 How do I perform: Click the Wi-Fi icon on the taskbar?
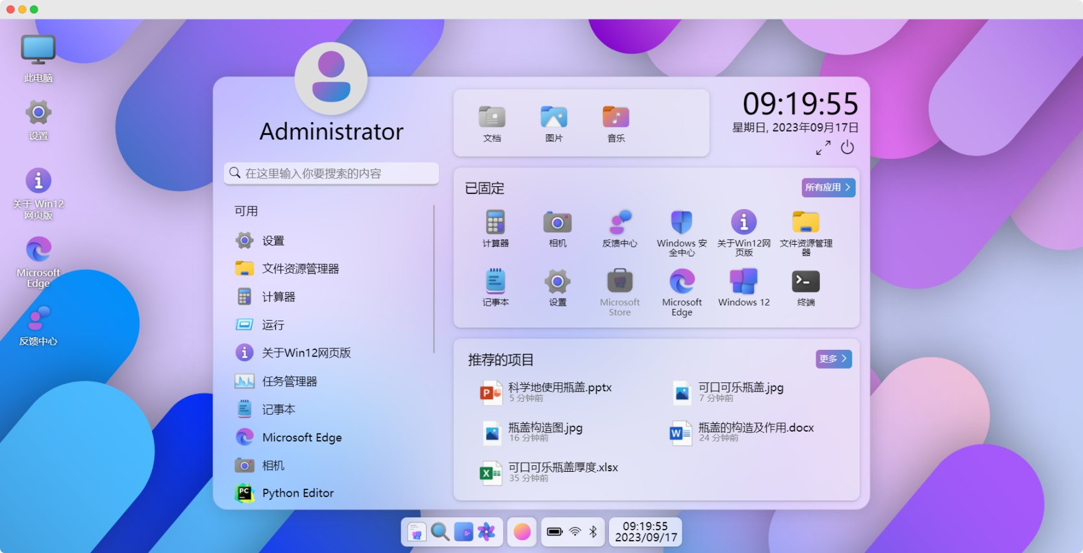tap(575, 532)
